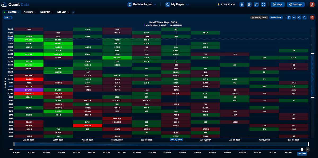
Task: Click the refresh icon in heat map toolbar
Action: 299,17
